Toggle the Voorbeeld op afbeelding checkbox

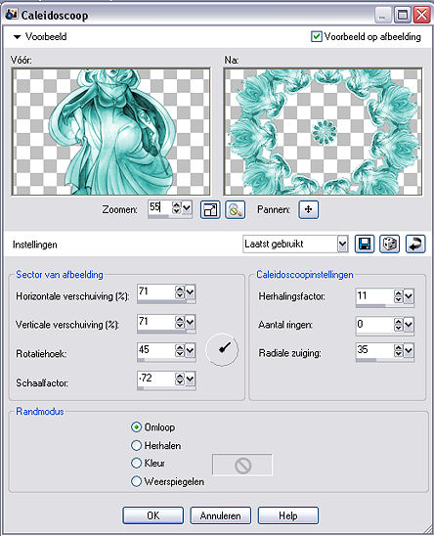pyautogui.click(x=317, y=36)
